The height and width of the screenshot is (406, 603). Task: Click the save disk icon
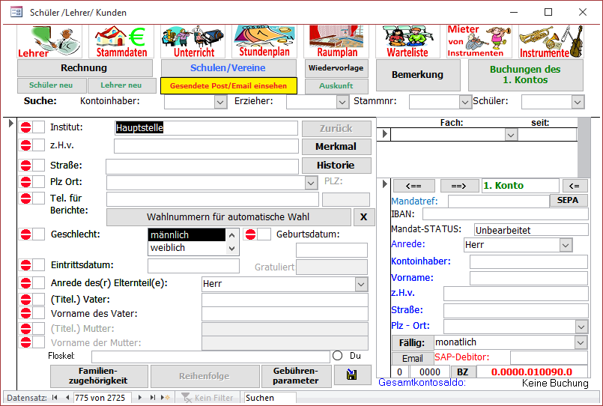pyautogui.click(x=352, y=375)
